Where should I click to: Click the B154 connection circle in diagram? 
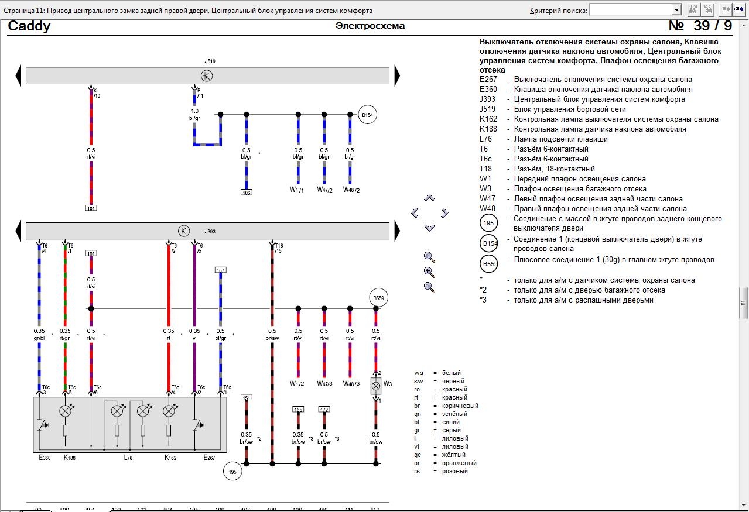pos(367,115)
